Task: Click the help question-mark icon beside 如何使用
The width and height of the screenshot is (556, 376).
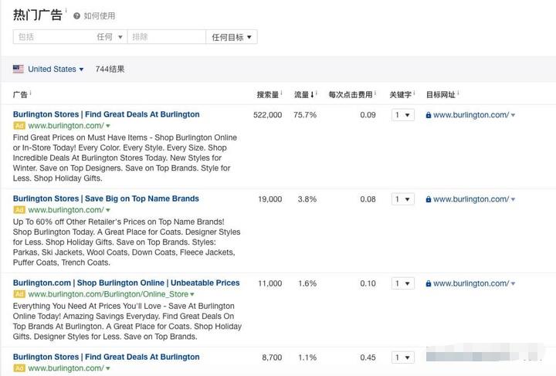Action: pyautogui.click(x=76, y=16)
